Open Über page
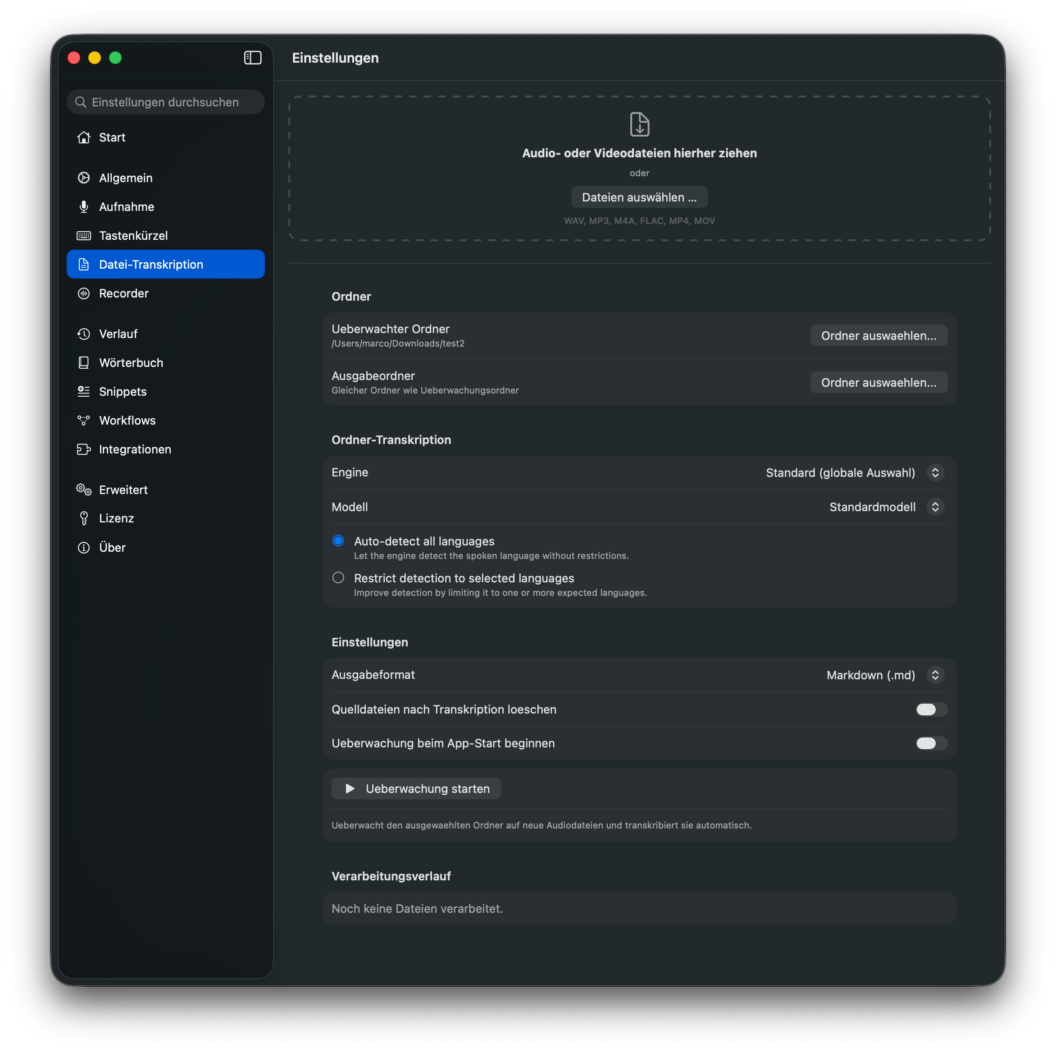Screen dimensions: 1056x1053 [x=166, y=548]
